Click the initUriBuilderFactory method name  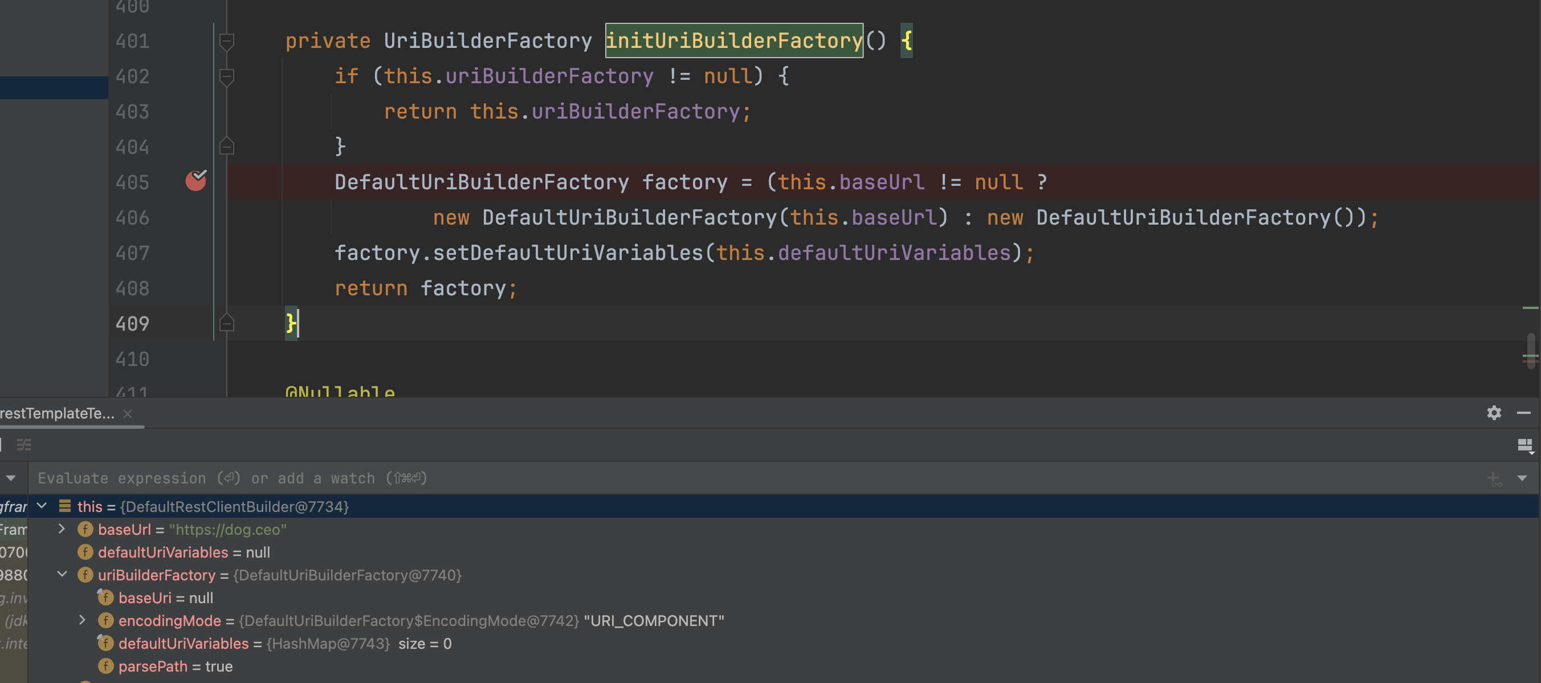734,40
